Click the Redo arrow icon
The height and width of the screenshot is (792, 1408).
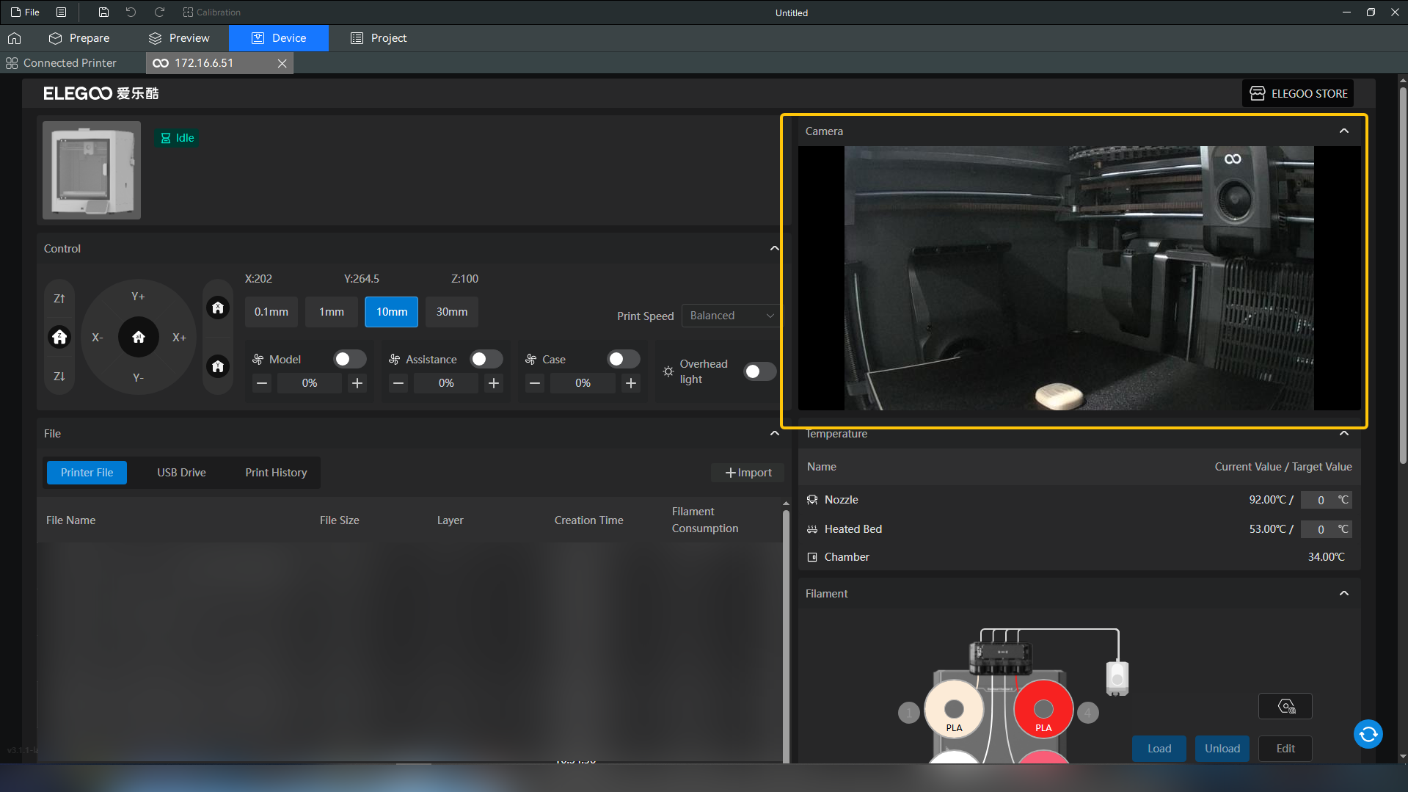pos(159,12)
